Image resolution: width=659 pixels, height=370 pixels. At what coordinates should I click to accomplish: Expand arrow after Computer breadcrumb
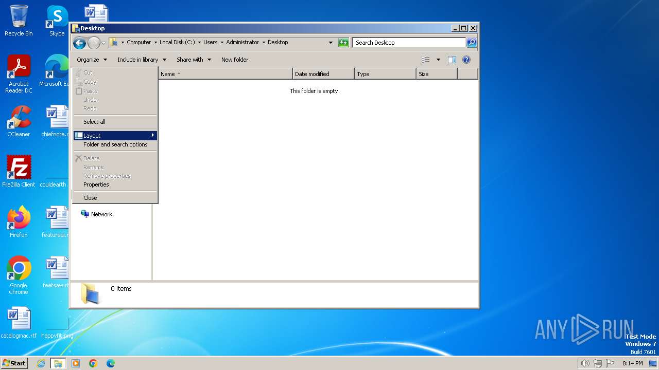tap(155, 43)
